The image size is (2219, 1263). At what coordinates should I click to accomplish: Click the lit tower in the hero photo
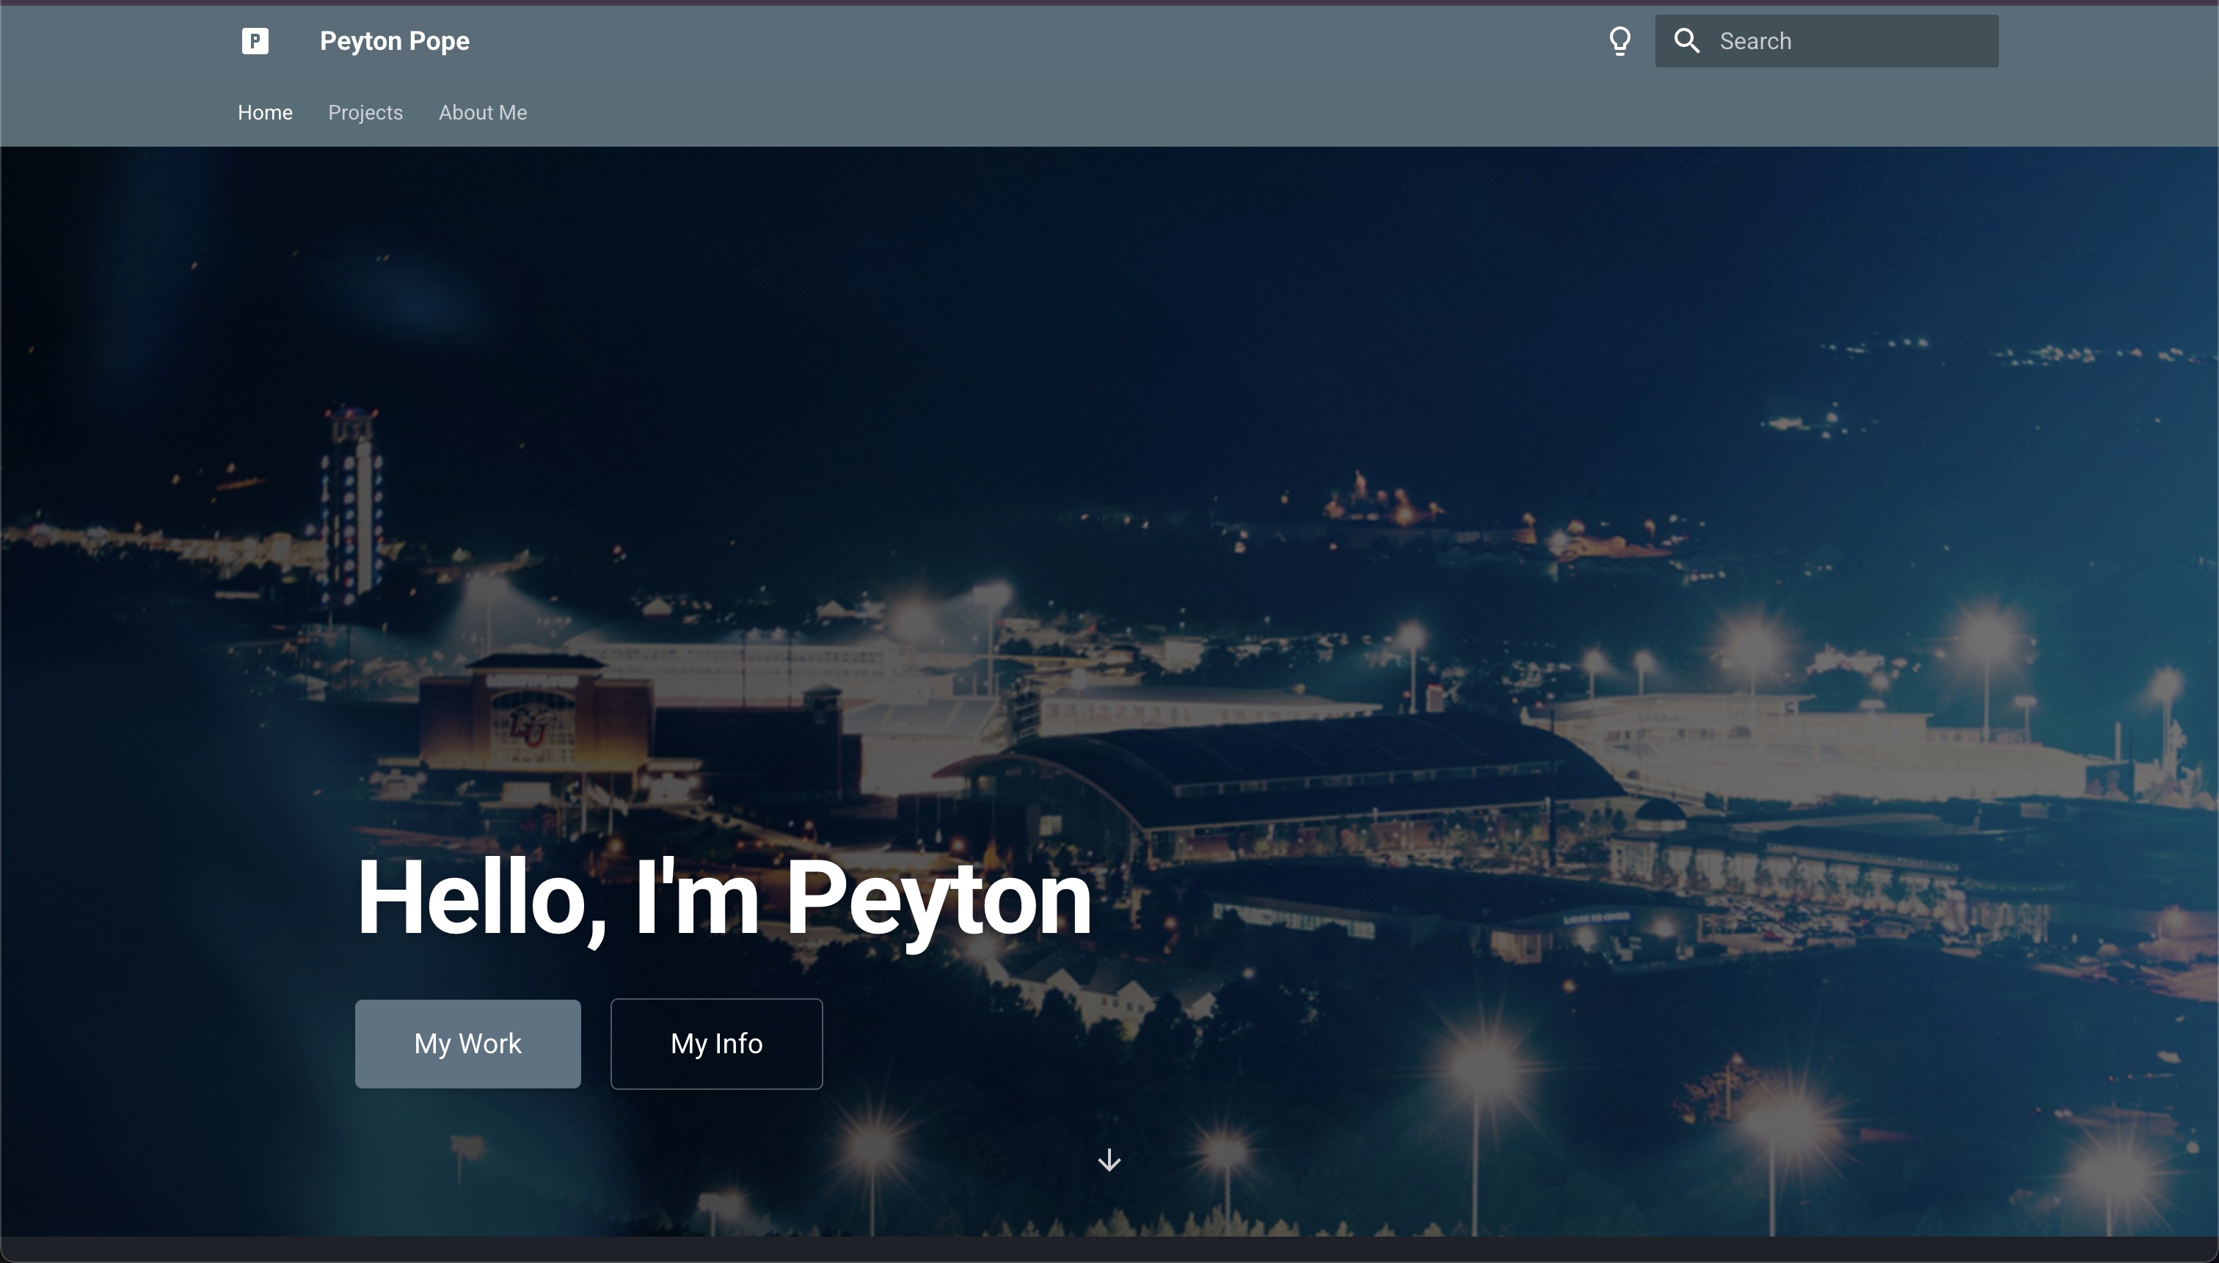pos(351,503)
